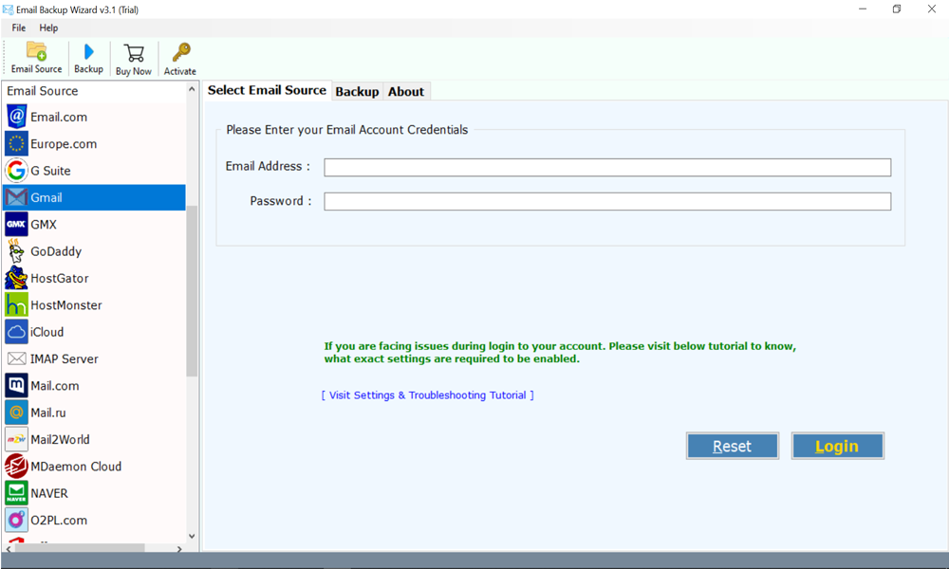Focus the Email Address input field

point(607,168)
